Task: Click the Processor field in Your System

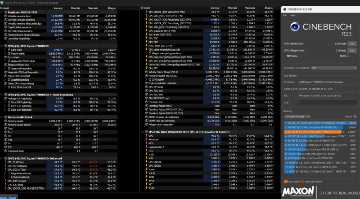Action: (x=328, y=82)
